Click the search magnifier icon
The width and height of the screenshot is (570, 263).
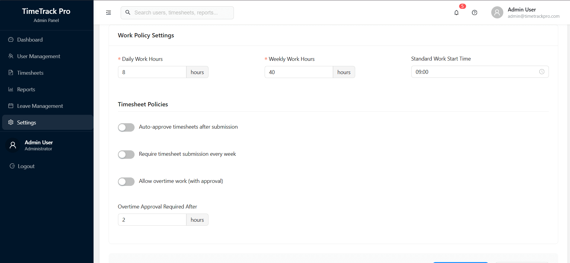pyautogui.click(x=128, y=12)
